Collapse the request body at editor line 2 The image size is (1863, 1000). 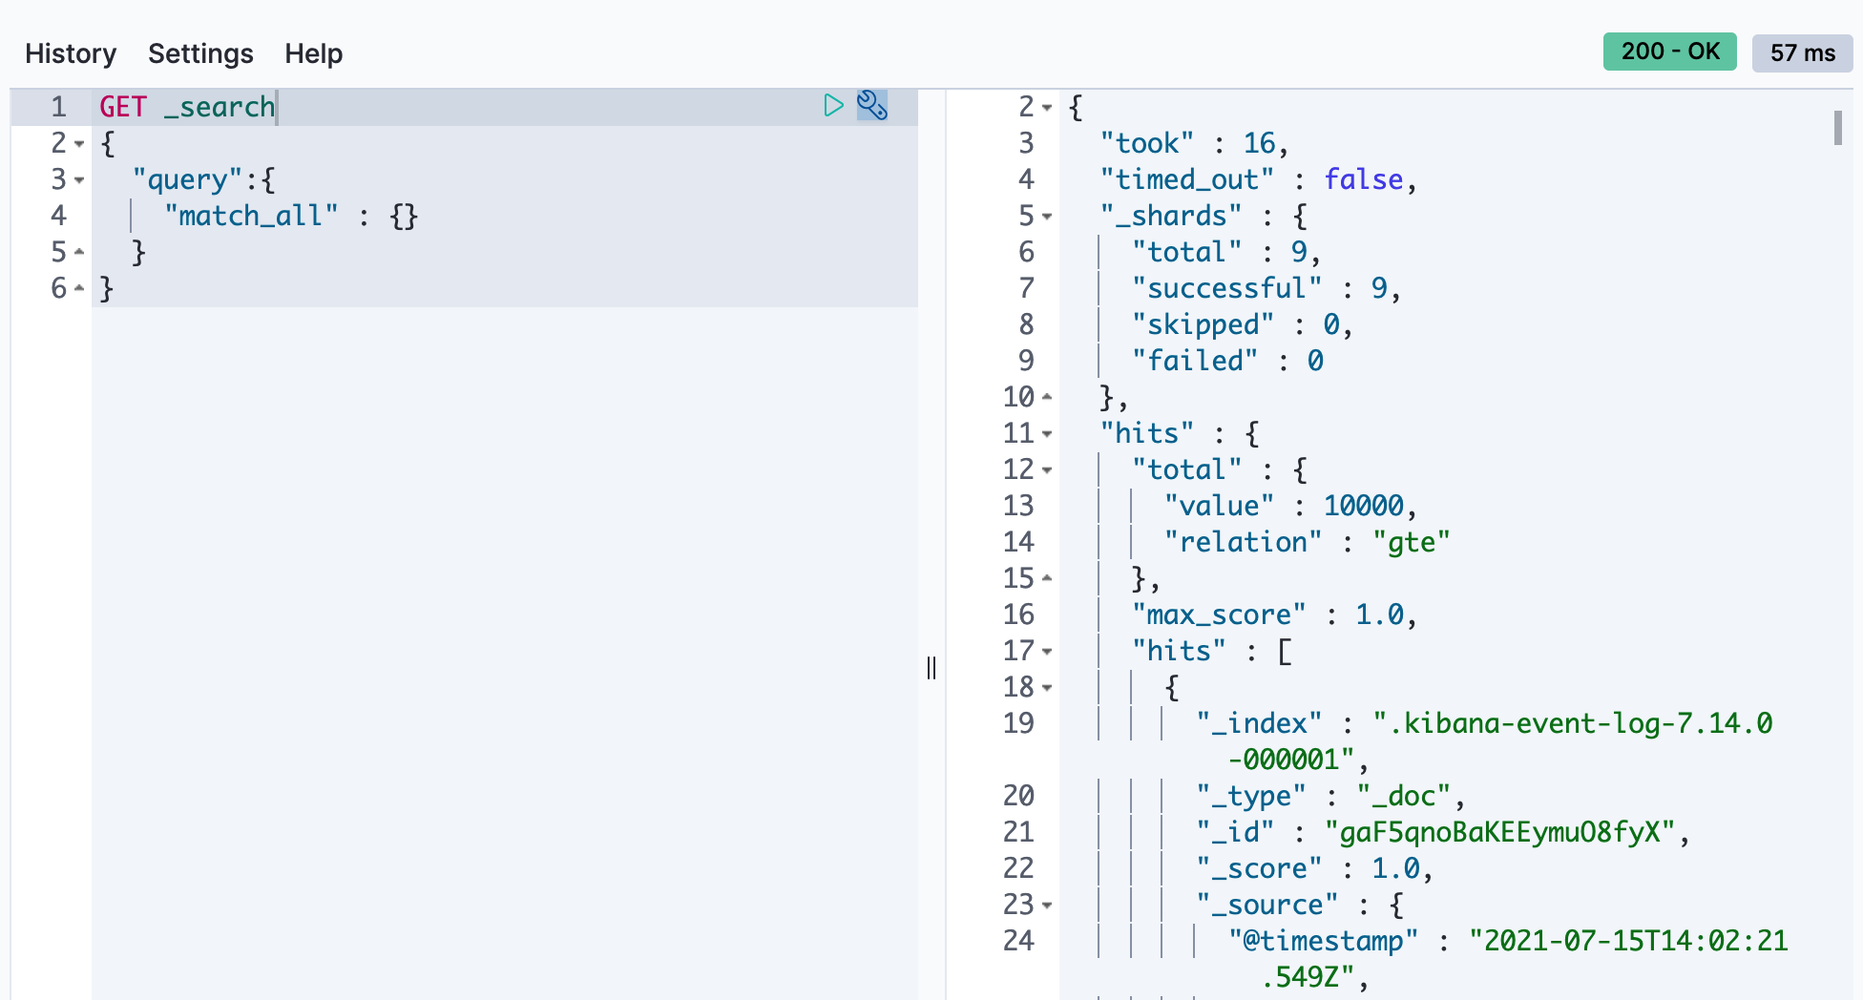pos(79,144)
